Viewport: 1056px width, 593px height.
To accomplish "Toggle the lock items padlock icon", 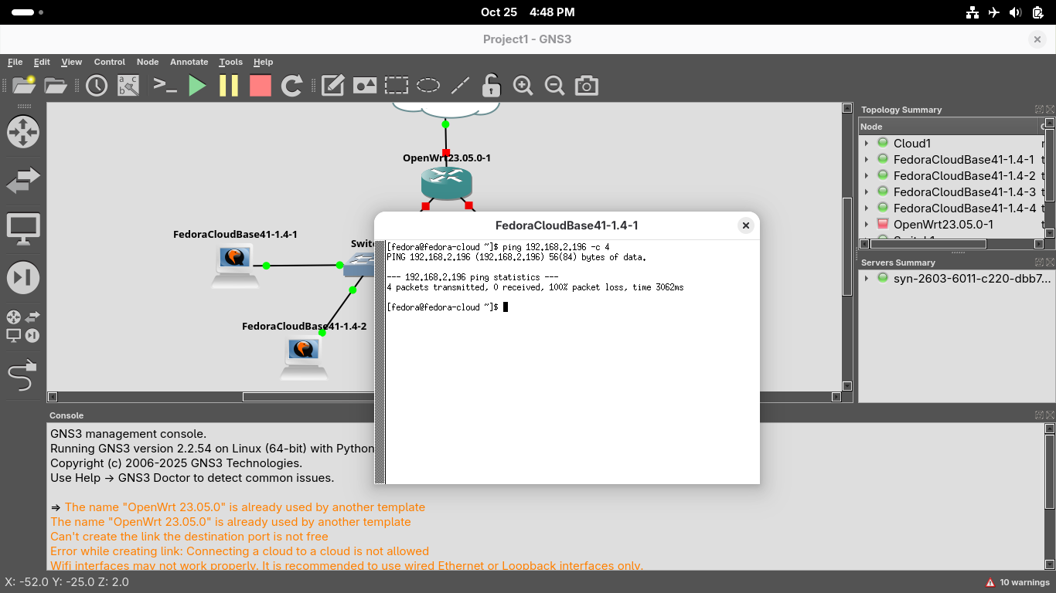I will click(491, 86).
